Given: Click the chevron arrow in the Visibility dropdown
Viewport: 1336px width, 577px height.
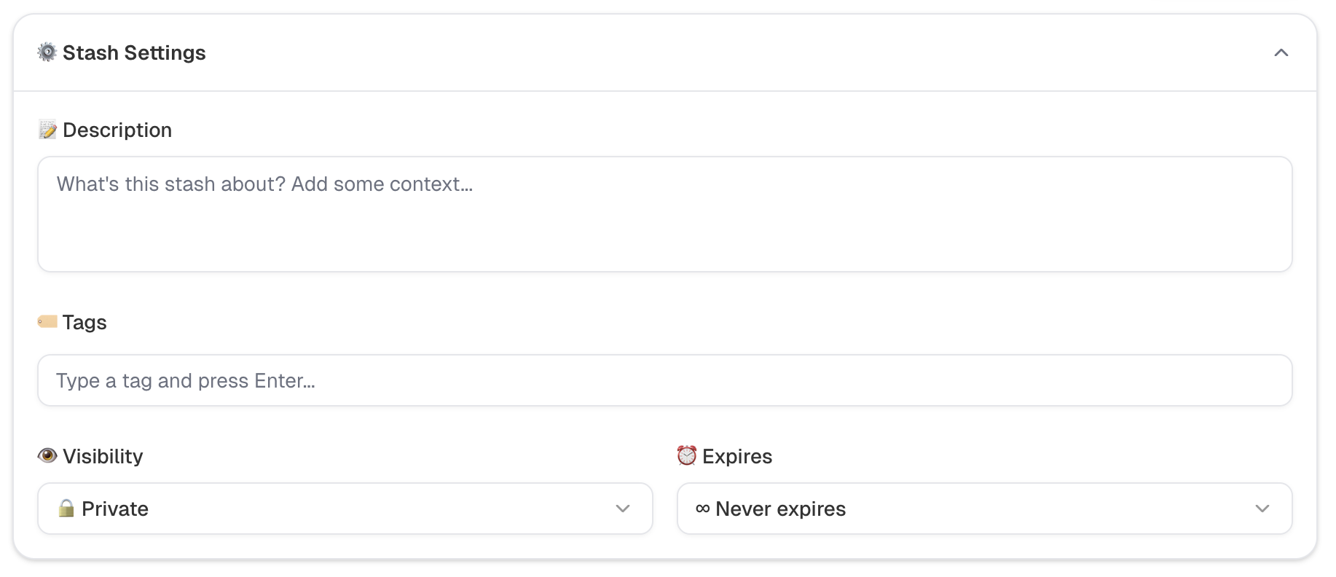Looking at the screenshot, I should pyautogui.click(x=622, y=509).
